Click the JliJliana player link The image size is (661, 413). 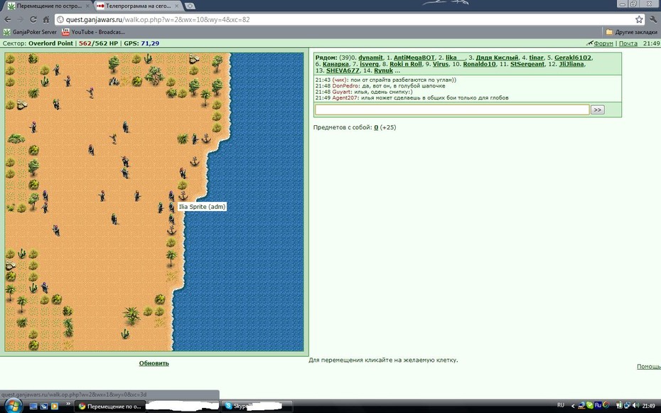pyautogui.click(x=571, y=64)
